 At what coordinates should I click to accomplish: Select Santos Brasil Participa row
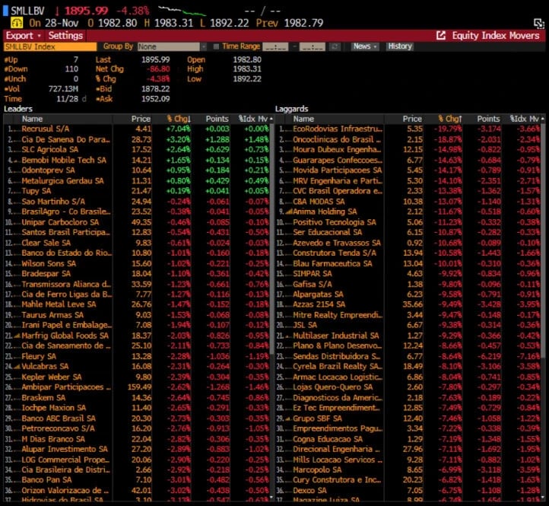click(137, 232)
